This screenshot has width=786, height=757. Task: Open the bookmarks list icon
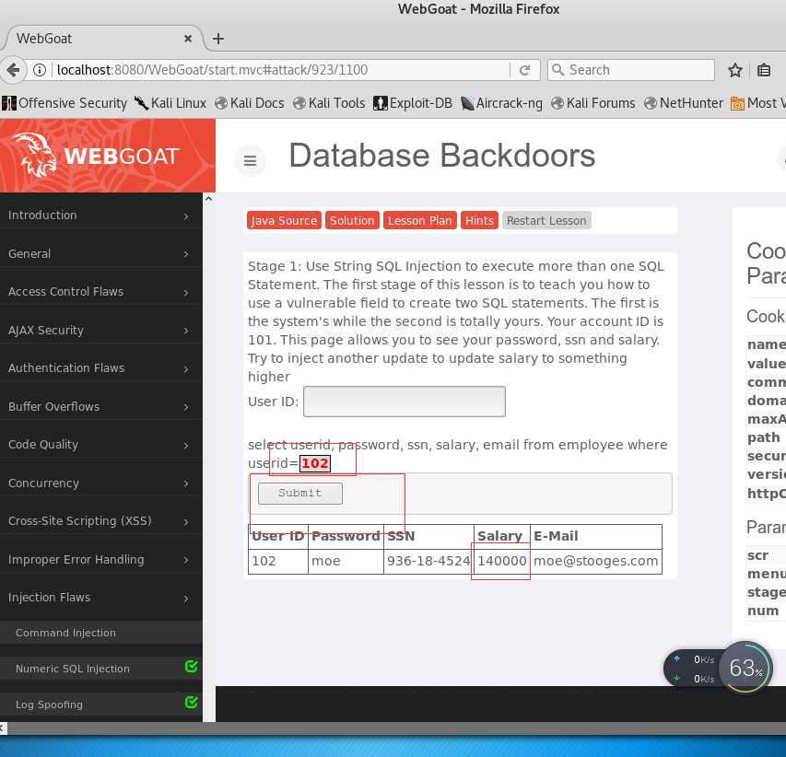click(764, 70)
